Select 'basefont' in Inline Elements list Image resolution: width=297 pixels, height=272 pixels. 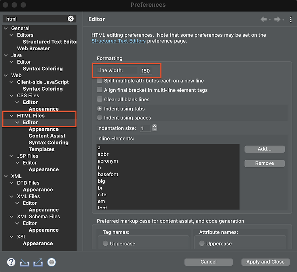(108, 174)
